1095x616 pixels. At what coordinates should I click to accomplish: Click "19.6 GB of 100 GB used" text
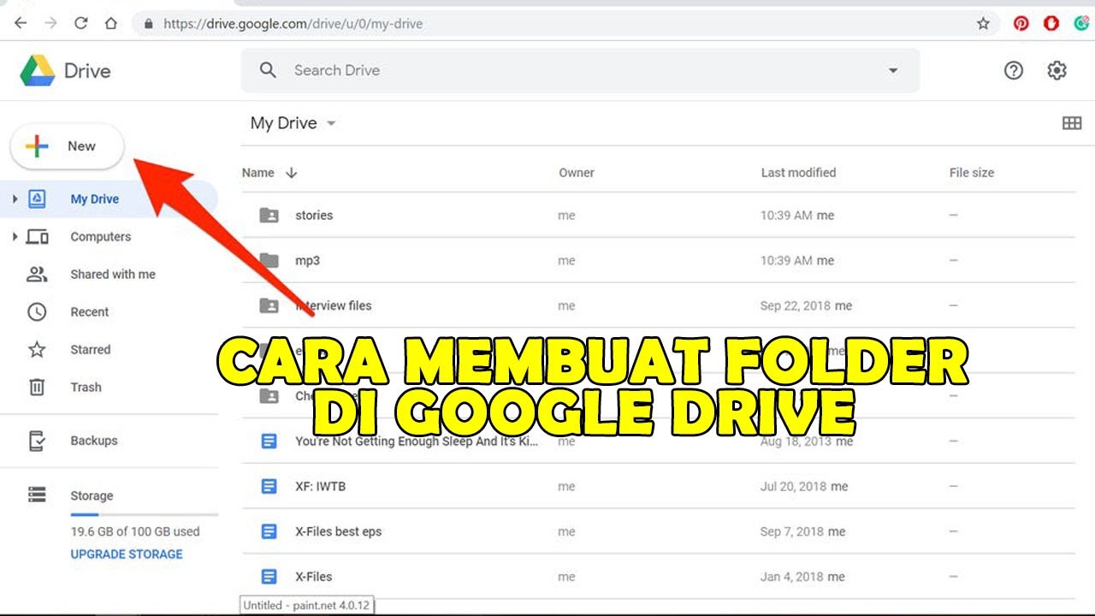click(134, 531)
